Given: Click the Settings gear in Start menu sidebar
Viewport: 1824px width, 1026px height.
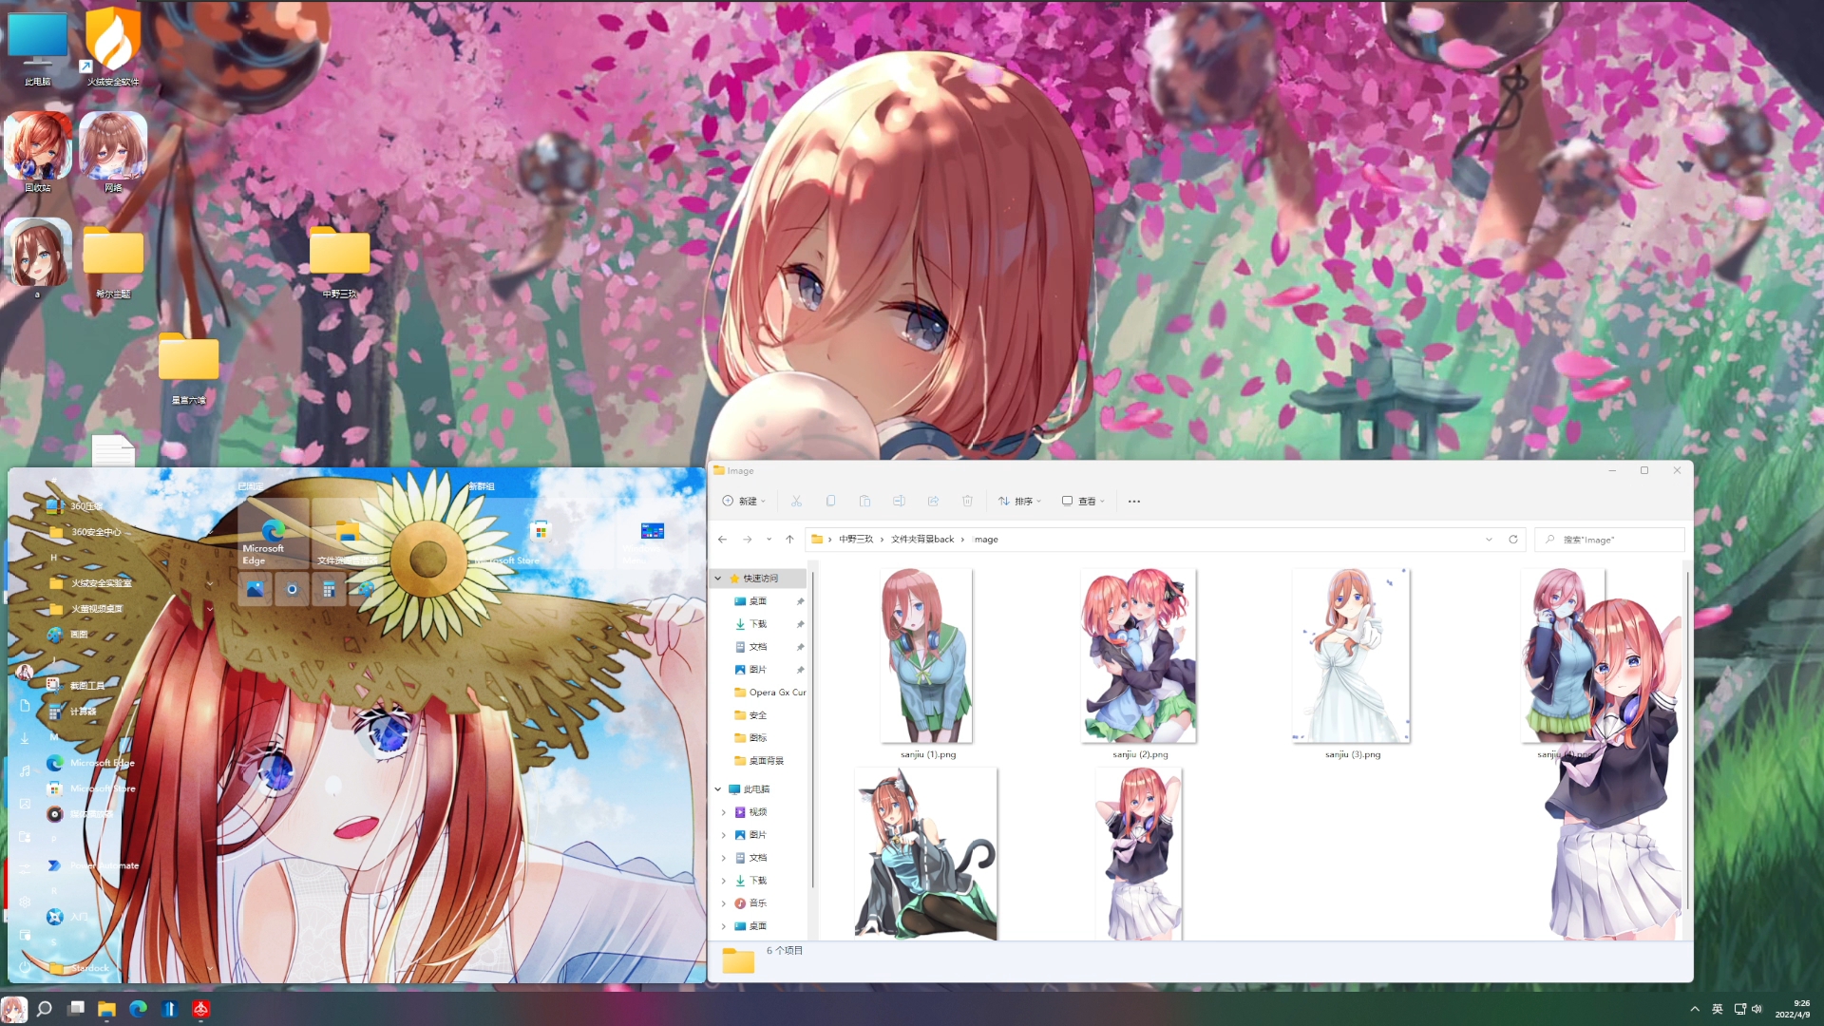Looking at the screenshot, I should (26, 902).
